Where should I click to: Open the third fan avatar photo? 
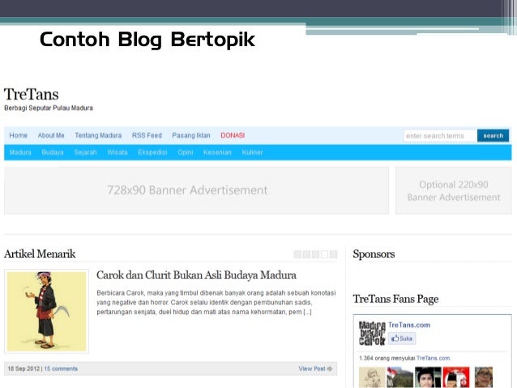[428, 377]
